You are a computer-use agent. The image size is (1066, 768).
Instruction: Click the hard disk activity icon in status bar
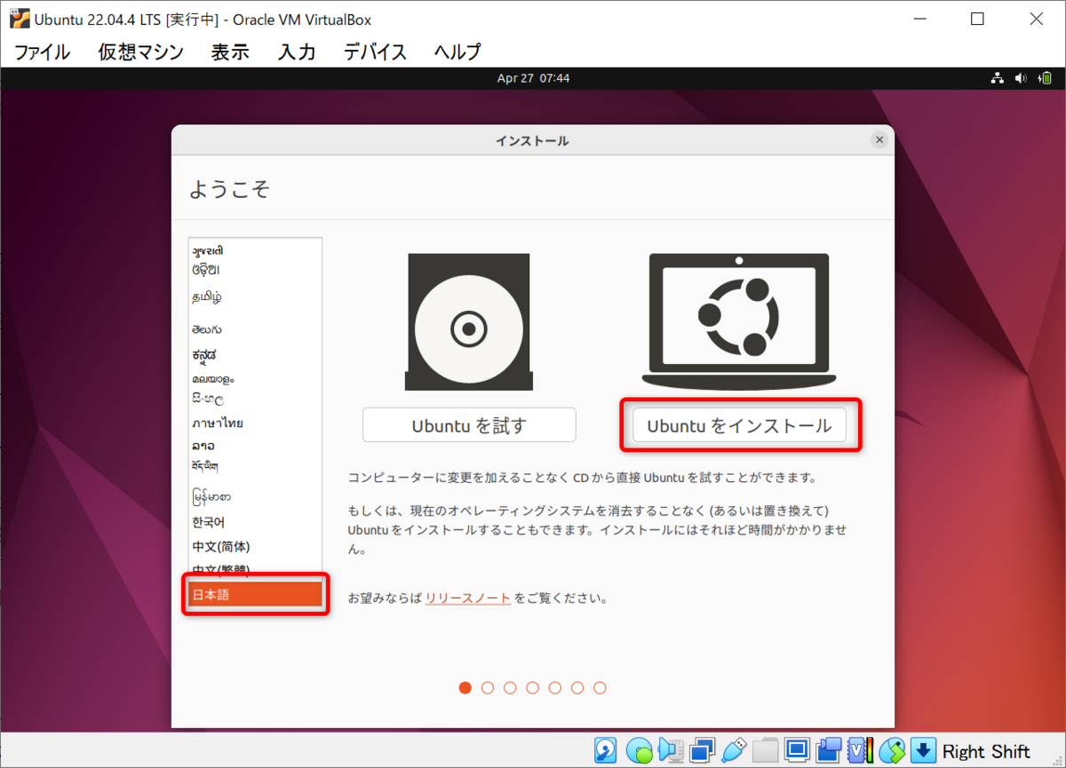(x=606, y=751)
